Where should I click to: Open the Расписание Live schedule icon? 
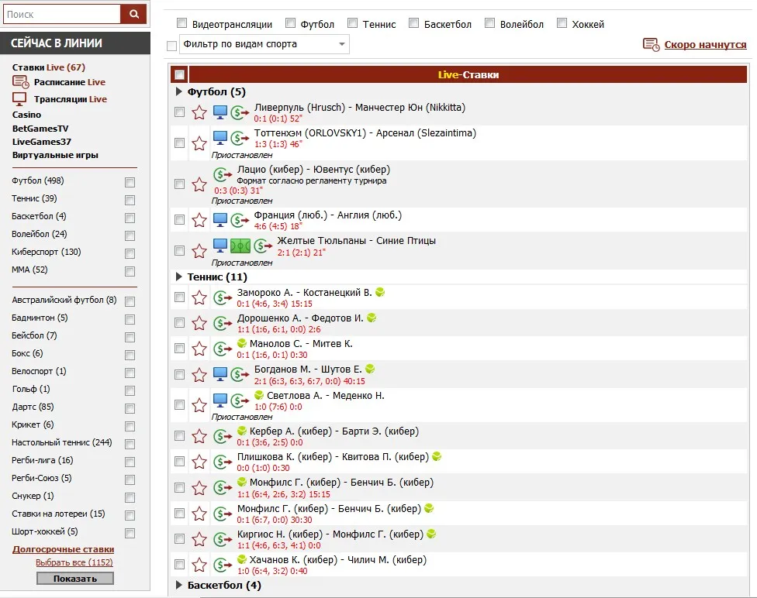21,82
